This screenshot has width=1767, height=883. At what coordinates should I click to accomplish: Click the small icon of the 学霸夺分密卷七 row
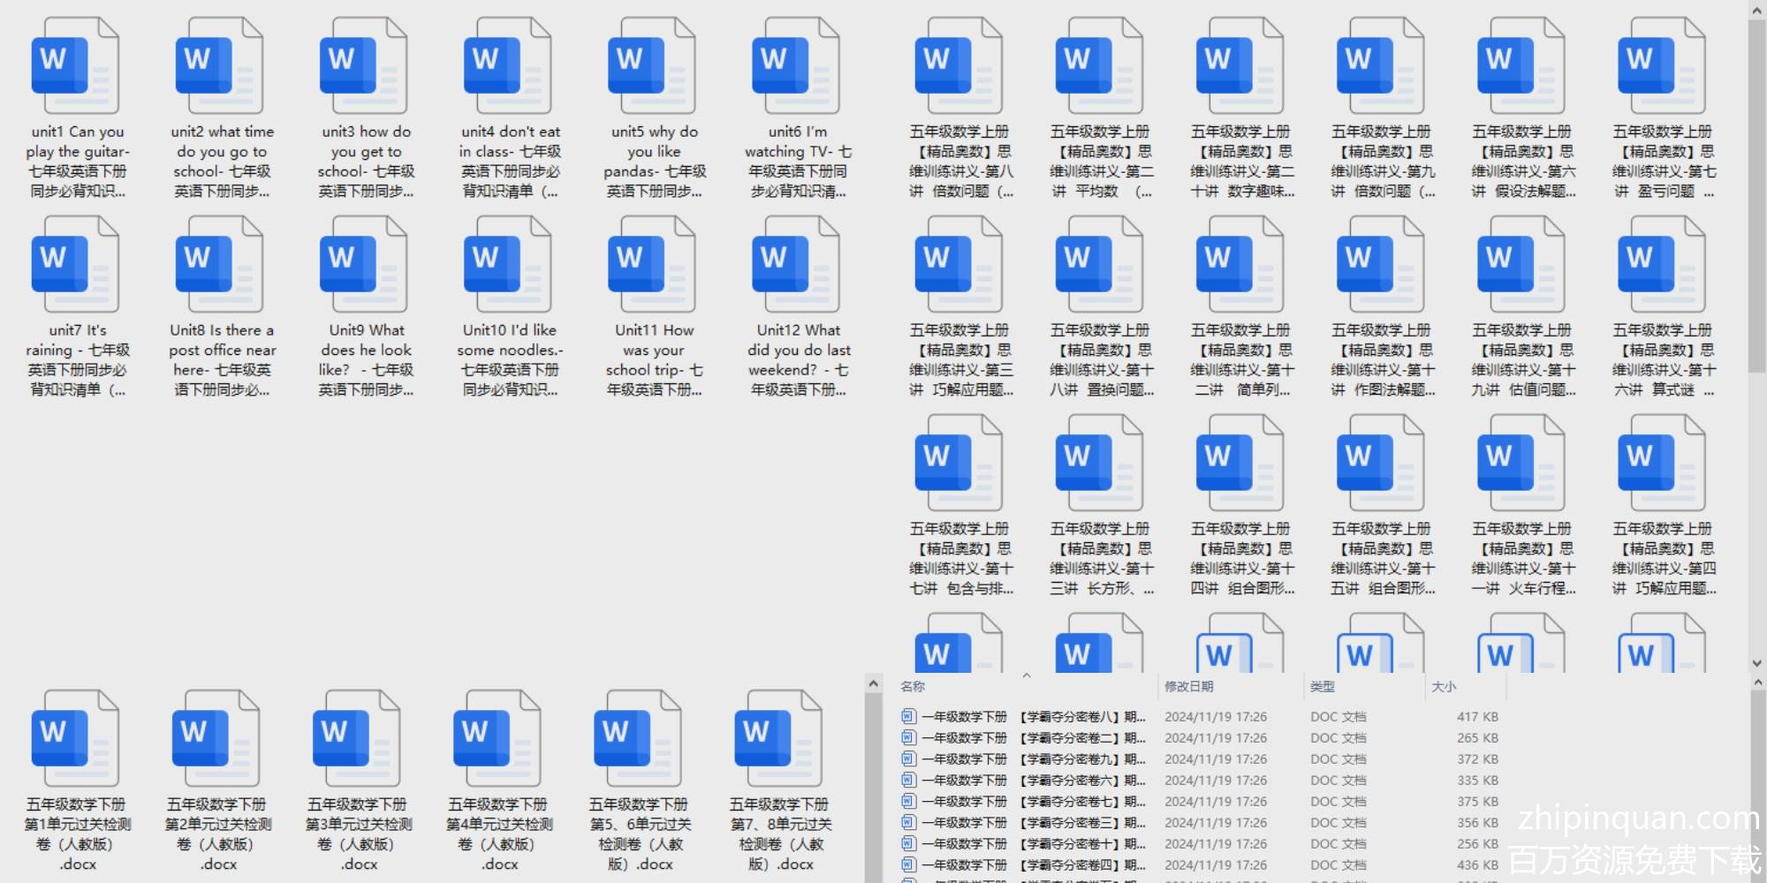click(908, 801)
